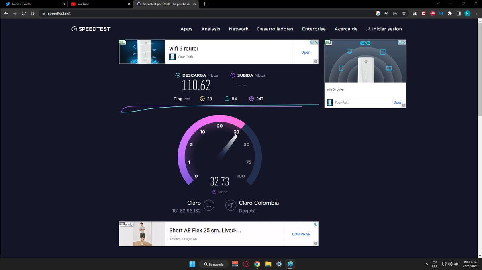
Task: Click the Open button on wifi 6 router banner ad
Action: coord(306,52)
